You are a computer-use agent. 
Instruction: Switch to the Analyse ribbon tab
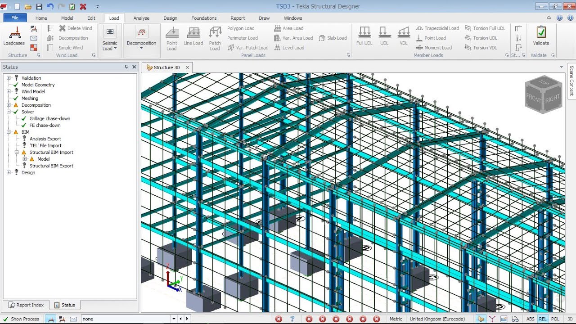pos(141,18)
